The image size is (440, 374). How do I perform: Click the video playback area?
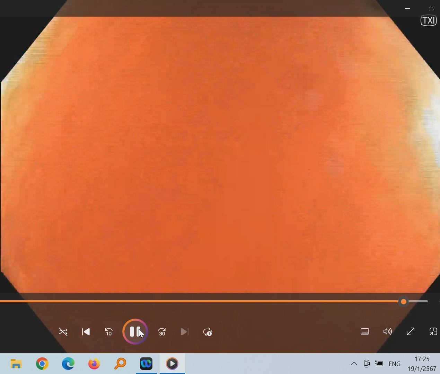pyautogui.click(x=220, y=154)
